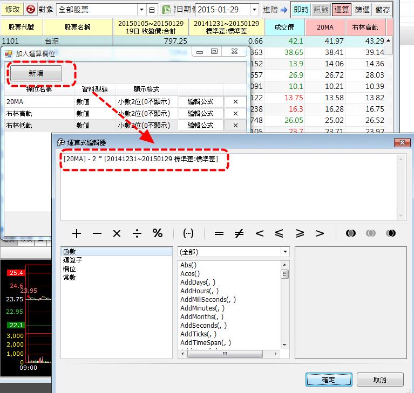Viewport: 414px width, 393px height.
Task: Toggle the 運算 calculation mode button
Action: click(x=342, y=10)
